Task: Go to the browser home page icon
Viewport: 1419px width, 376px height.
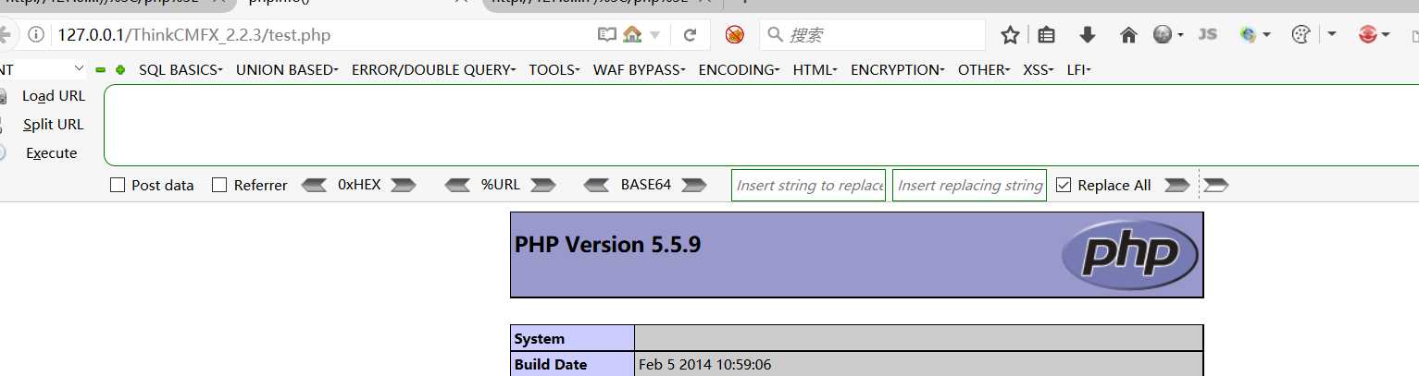Action: point(1128,35)
